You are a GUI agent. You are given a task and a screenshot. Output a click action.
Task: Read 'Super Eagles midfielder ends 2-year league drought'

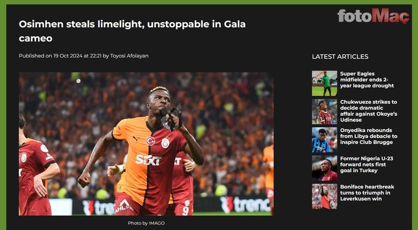pyautogui.click(x=367, y=79)
